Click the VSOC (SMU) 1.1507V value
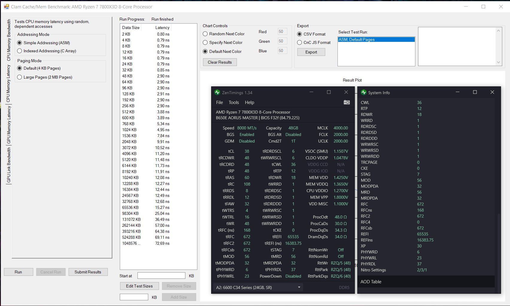 coord(341,151)
